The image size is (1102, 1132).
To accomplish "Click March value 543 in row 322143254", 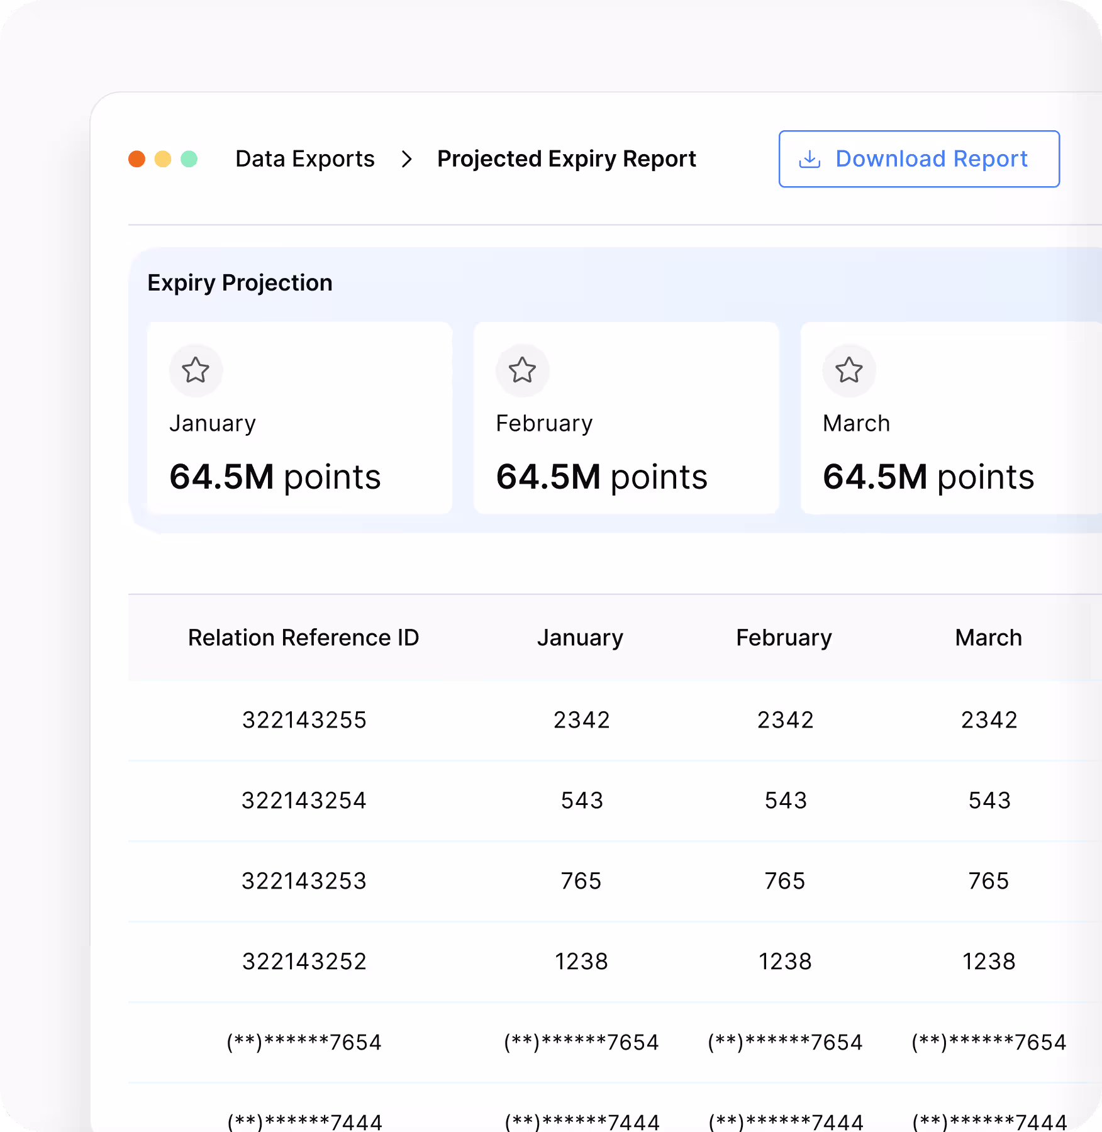I will click(989, 801).
